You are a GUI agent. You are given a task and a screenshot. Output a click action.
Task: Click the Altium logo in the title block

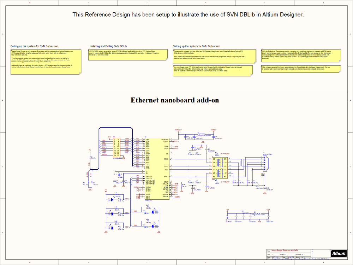pyautogui.click(x=339, y=253)
